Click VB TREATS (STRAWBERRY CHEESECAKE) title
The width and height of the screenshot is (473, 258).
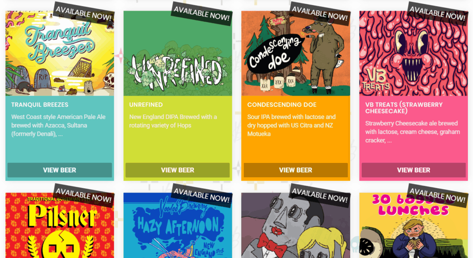tap(404, 108)
